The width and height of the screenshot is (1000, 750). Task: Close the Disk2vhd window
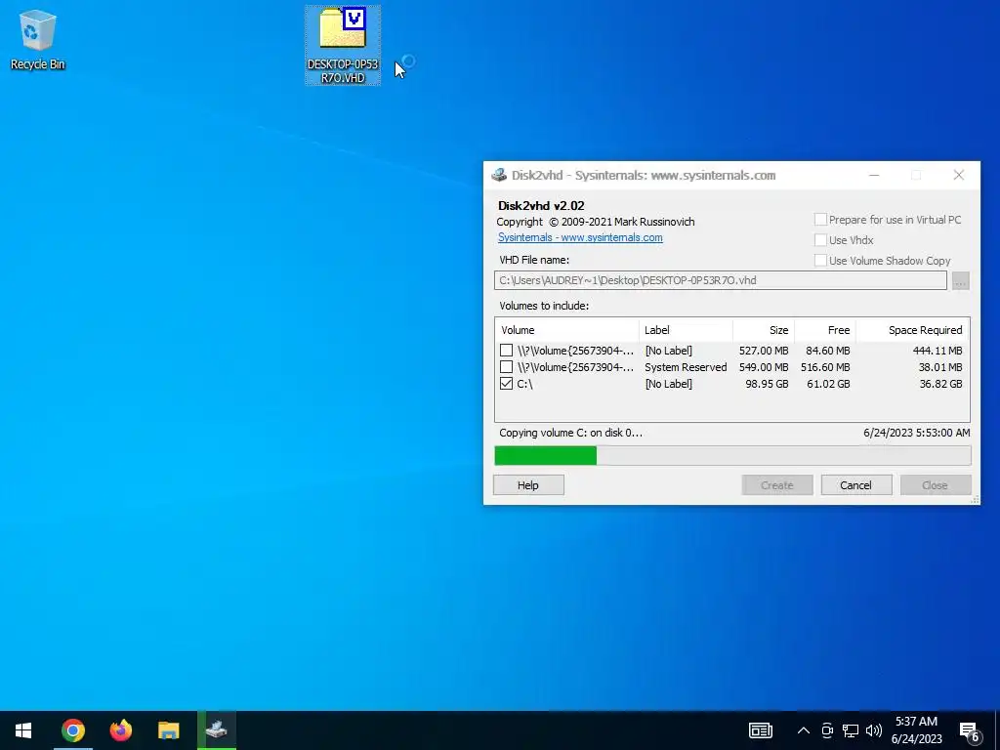point(959,175)
